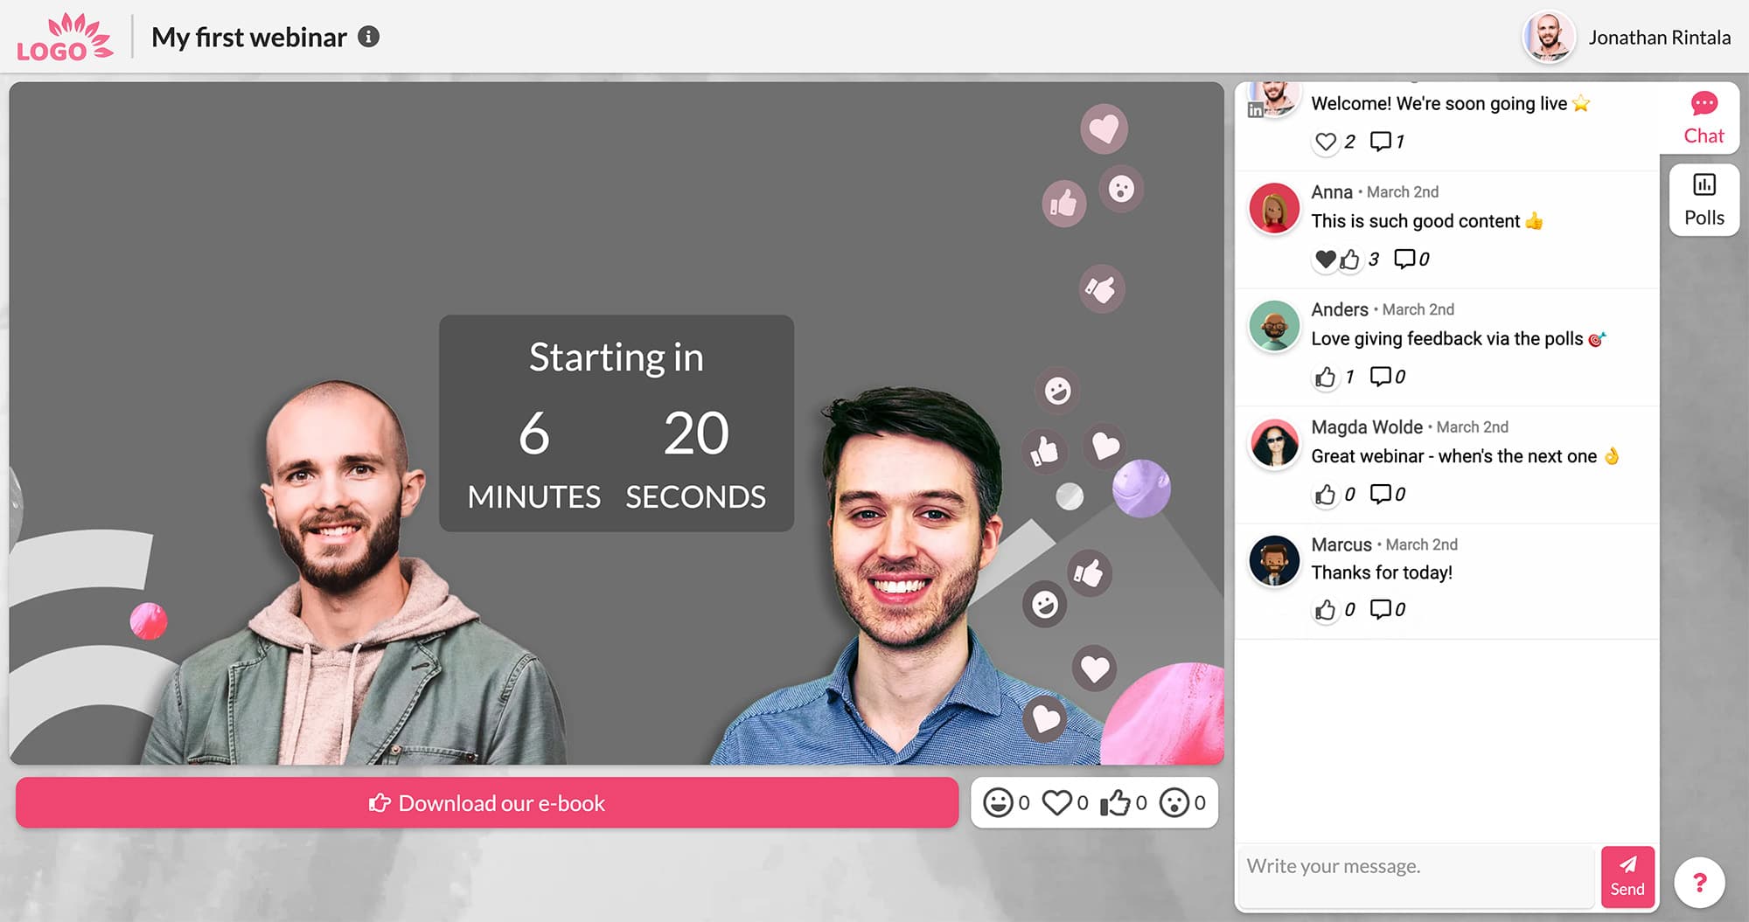Screen dimensions: 1749x922
Task: React with the smiley face emoji
Action: [998, 802]
